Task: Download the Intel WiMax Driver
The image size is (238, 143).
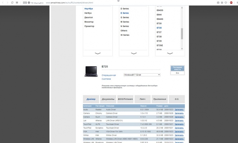Action: tap(179, 135)
